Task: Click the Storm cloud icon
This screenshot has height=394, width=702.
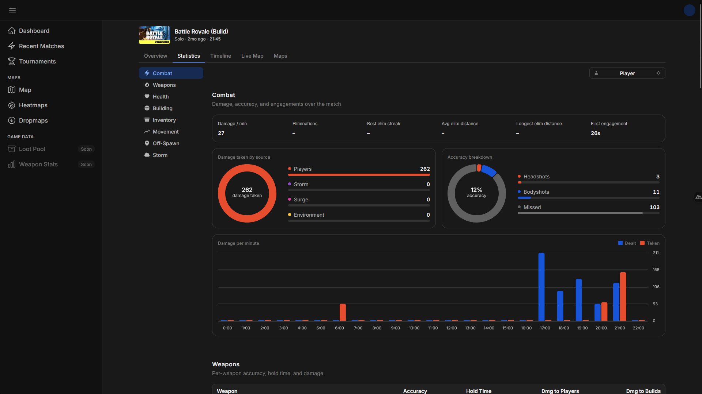Action: [147, 155]
